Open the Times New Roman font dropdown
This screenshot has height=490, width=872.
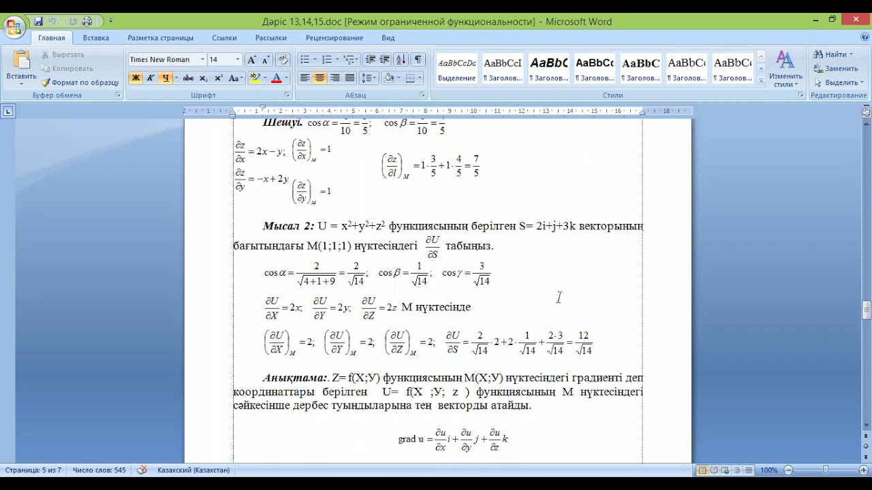click(x=202, y=59)
